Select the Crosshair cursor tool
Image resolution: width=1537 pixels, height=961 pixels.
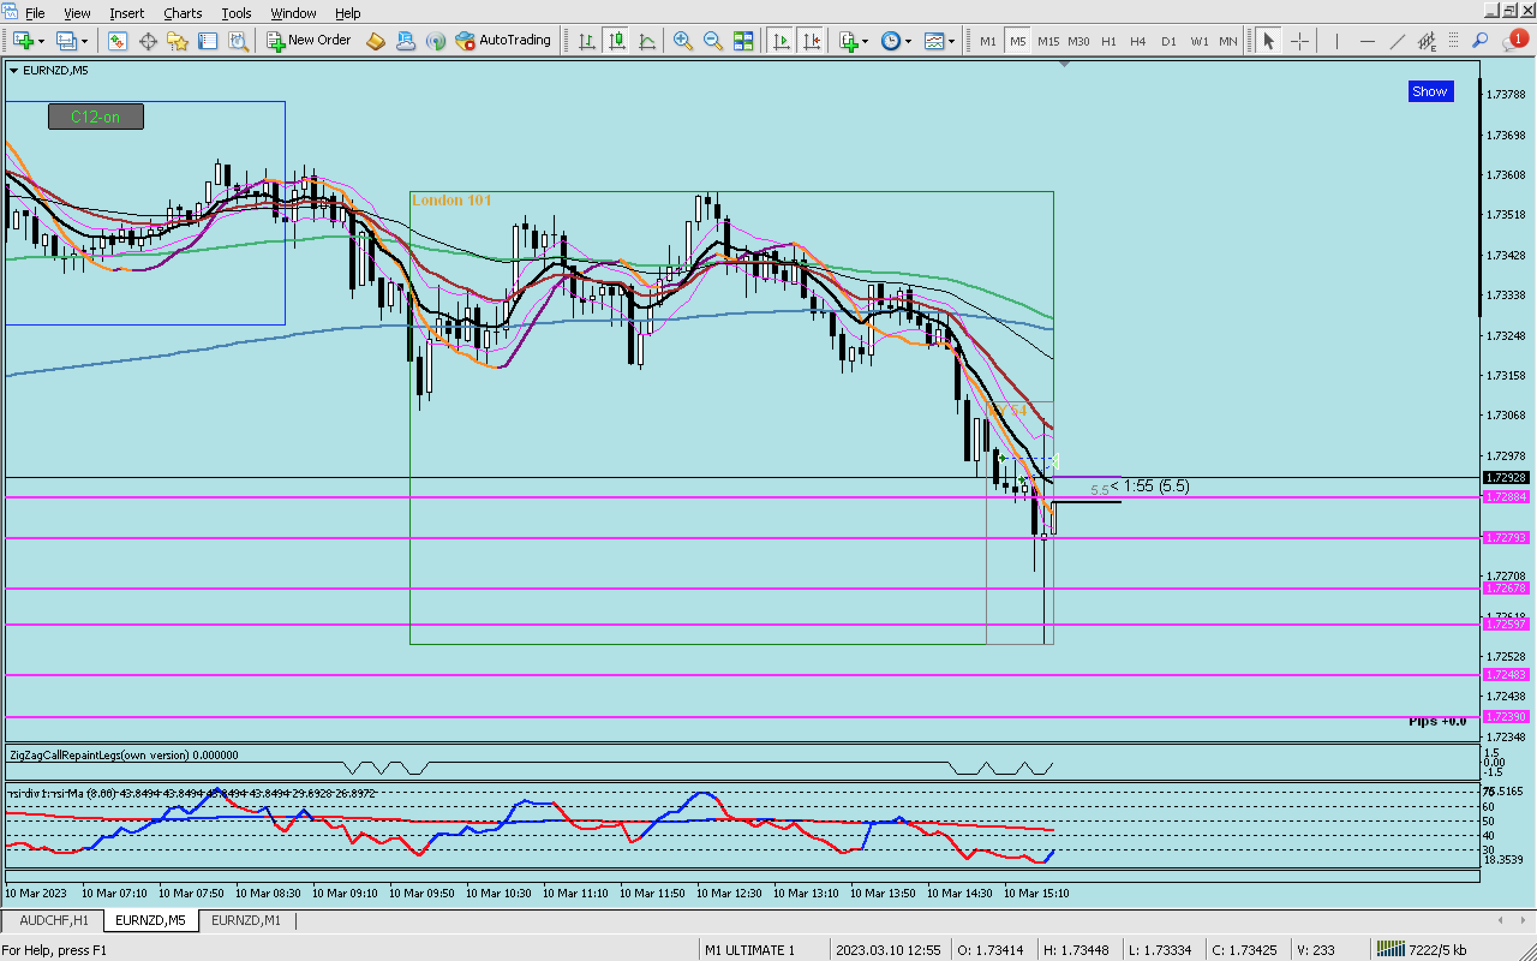[1299, 41]
